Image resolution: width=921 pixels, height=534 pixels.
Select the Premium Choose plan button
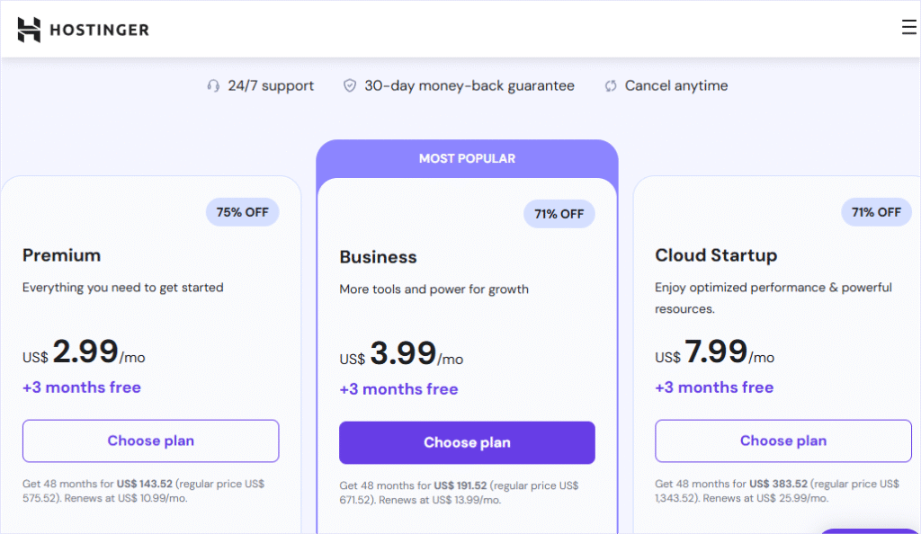point(150,441)
